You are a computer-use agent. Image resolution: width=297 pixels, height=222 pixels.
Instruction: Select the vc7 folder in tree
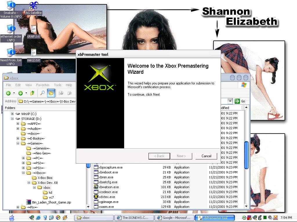[48, 197]
